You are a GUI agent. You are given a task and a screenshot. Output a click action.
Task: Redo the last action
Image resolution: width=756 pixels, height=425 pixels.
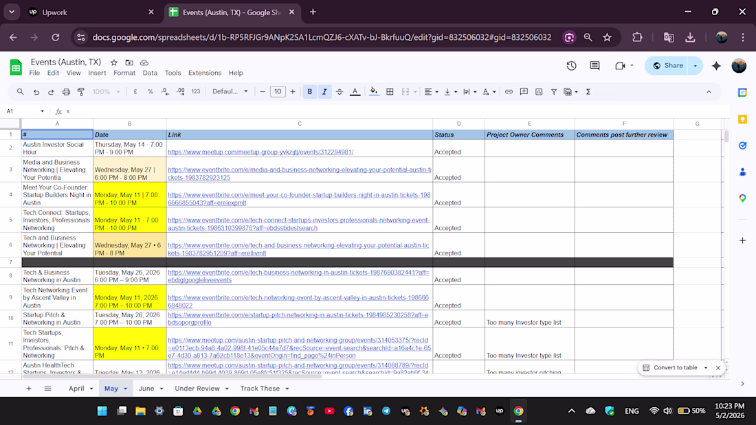pyautogui.click(x=51, y=91)
